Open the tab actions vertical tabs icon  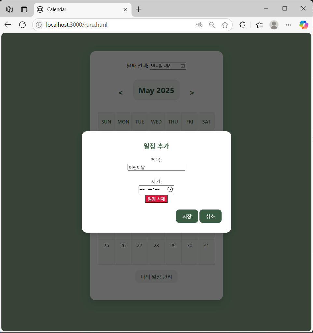24,9
